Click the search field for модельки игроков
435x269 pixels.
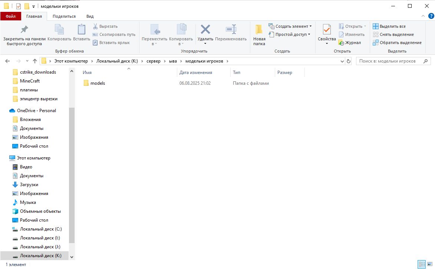[389, 61]
